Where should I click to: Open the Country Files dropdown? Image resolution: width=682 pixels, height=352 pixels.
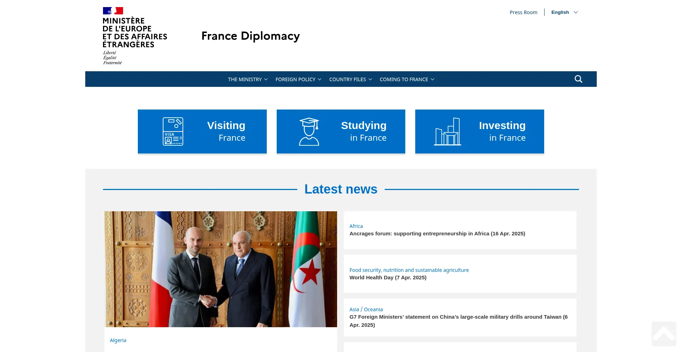point(351,79)
